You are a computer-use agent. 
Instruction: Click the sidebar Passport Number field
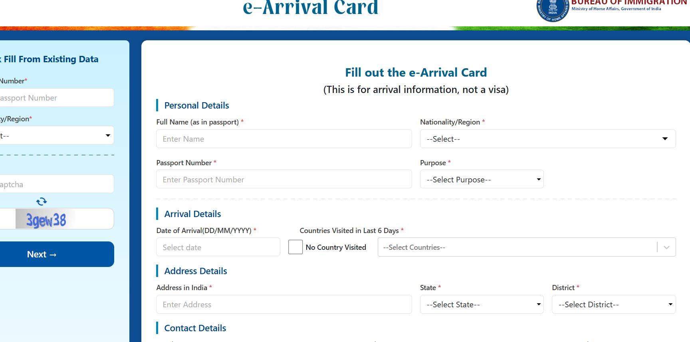click(x=56, y=98)
